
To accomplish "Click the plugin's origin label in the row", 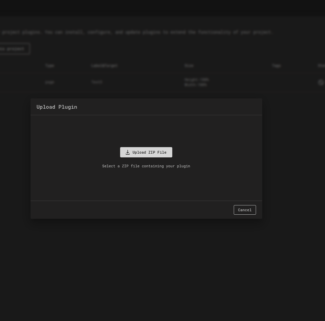I will (x=96, y=82).
